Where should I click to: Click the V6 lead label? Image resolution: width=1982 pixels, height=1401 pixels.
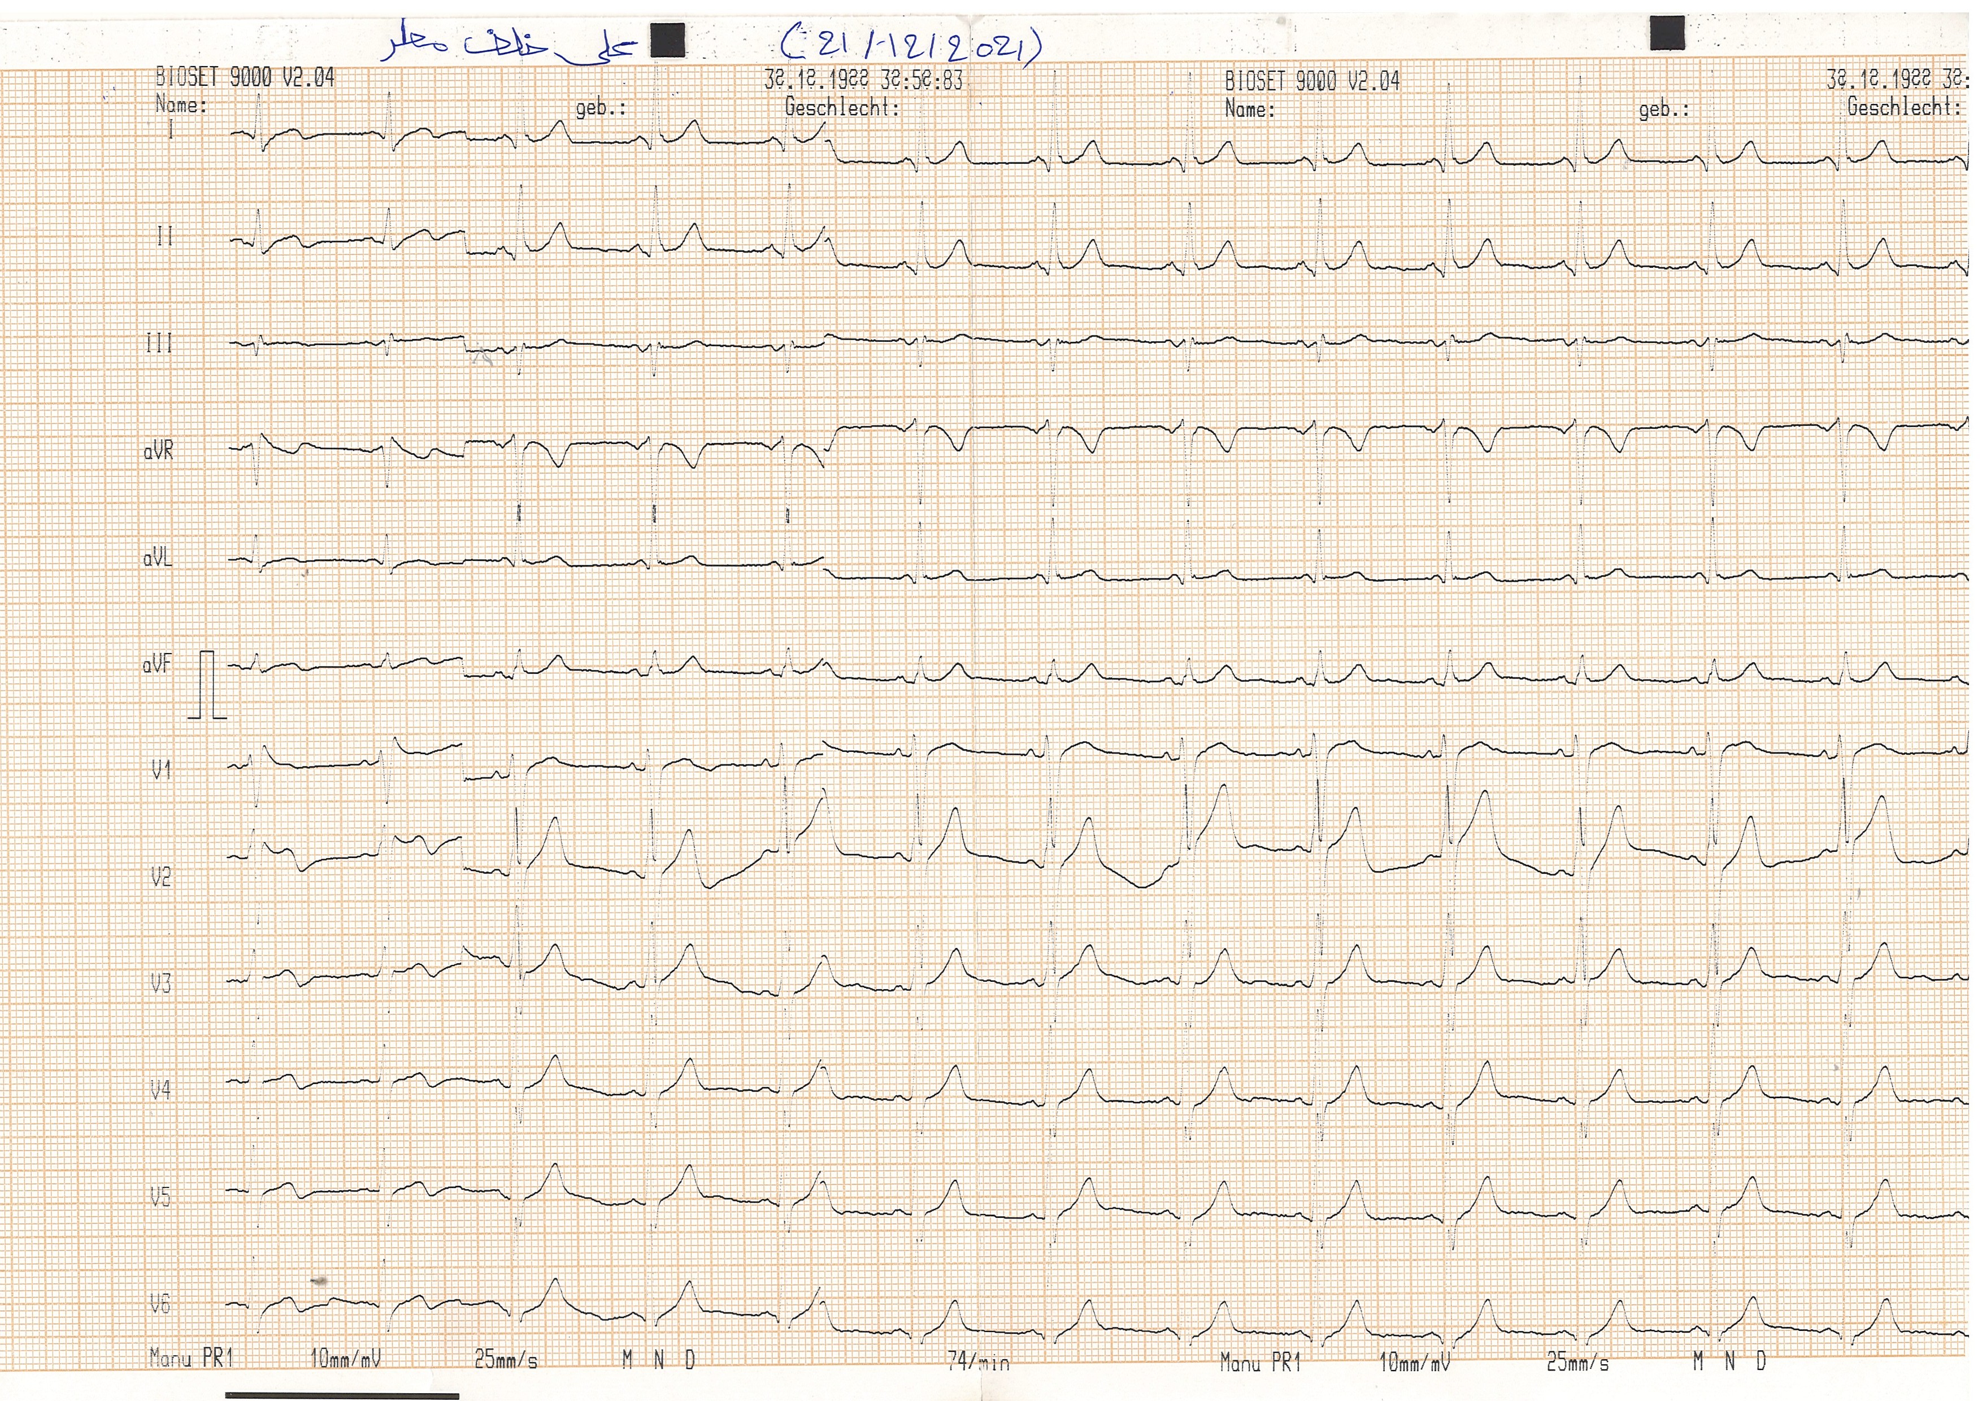click(160, 1303)
